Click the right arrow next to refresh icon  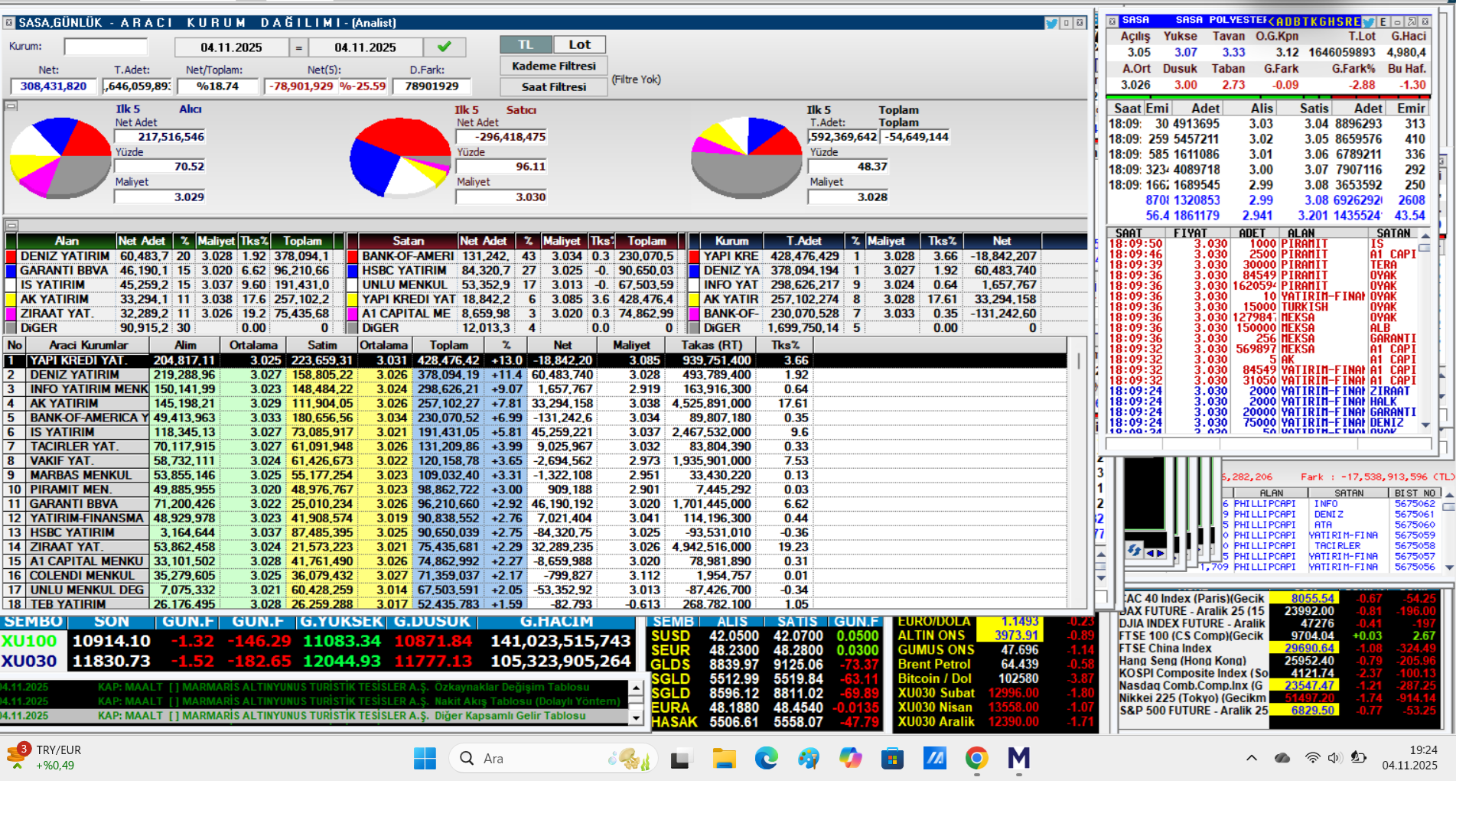tap(1161, 552)
